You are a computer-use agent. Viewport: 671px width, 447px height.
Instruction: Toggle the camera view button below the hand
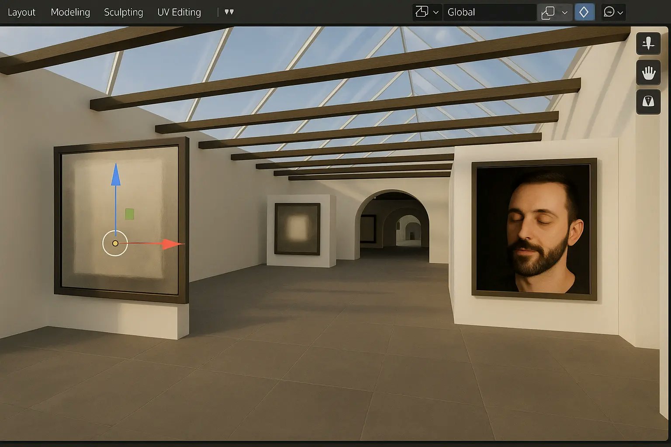(x=648, y=102)
